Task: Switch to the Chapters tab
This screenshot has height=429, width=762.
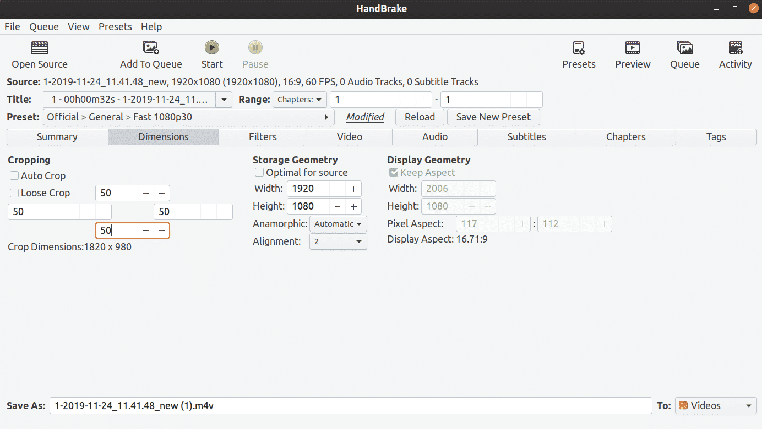Action: coord(626,137)
